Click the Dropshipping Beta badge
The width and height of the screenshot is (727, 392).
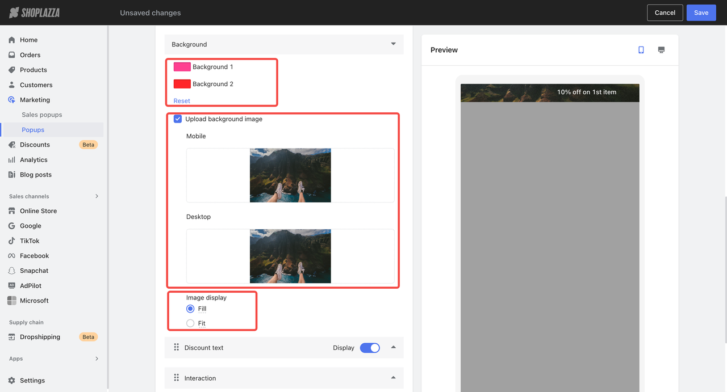click(x=89, y=337)
